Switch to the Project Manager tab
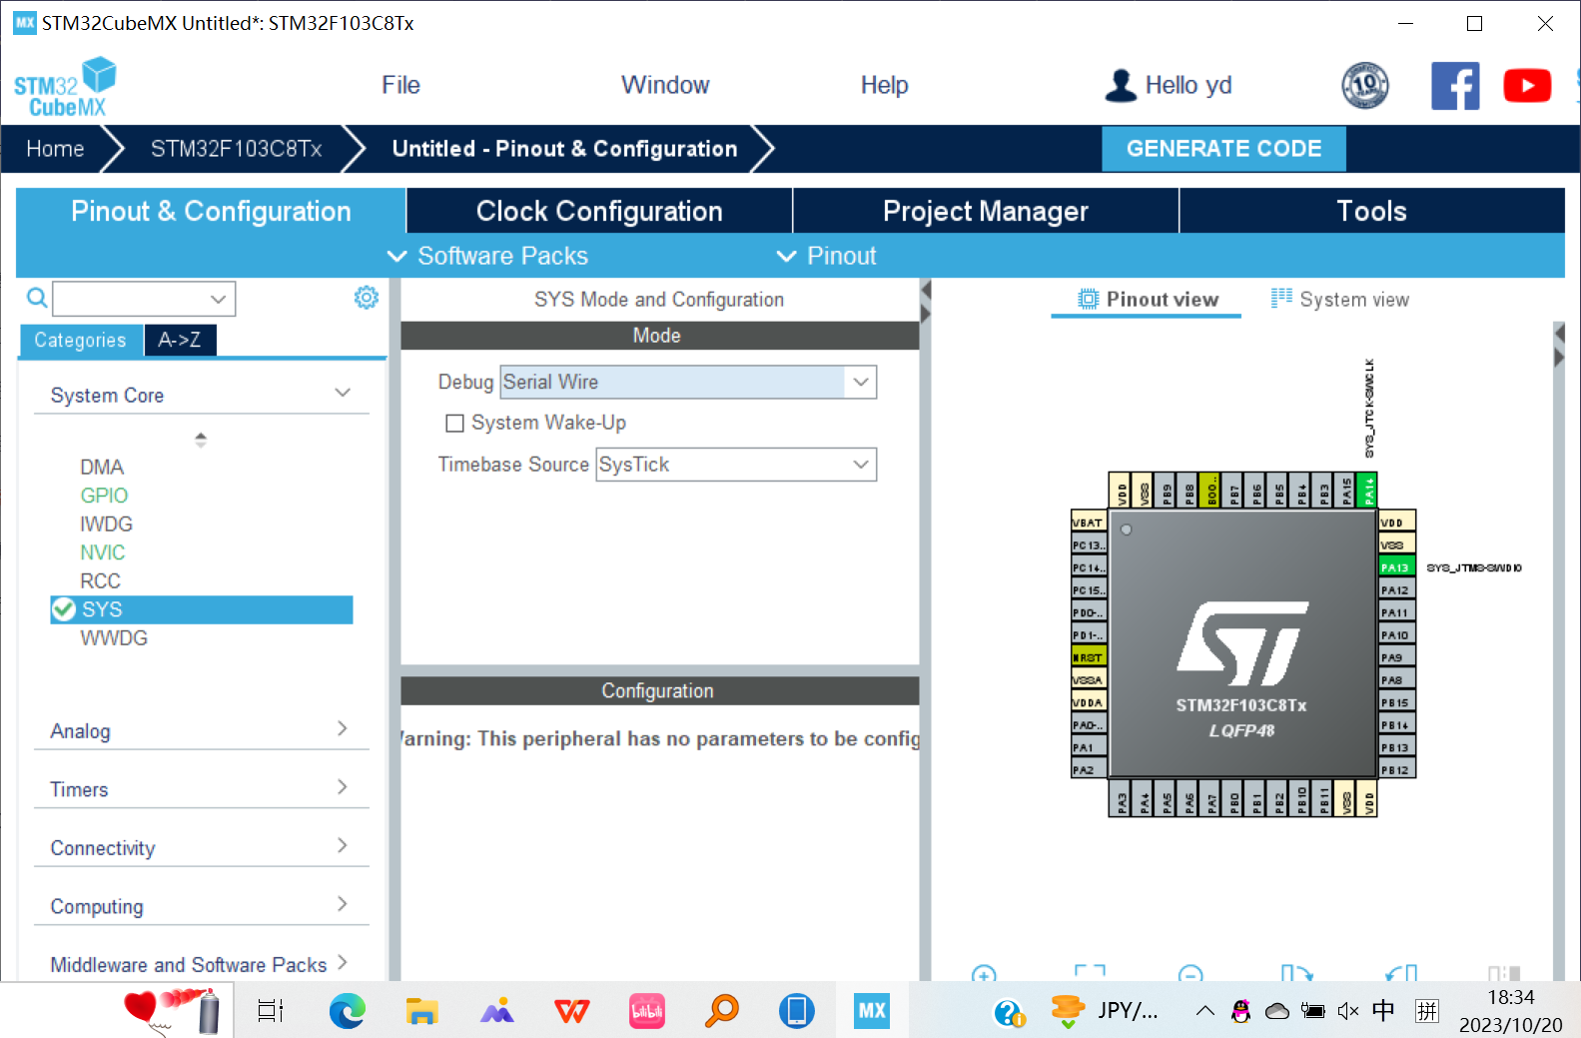The height and width of the screenshot is (1038, 1581). pos(986,211)
